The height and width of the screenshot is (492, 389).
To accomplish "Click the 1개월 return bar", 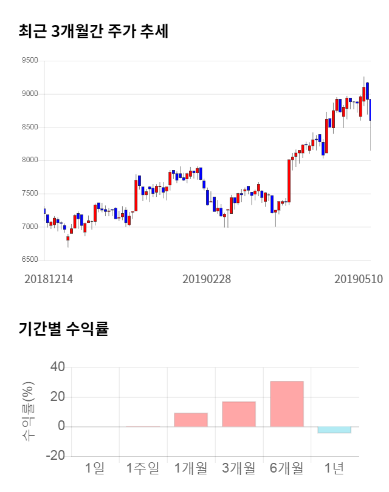I will tap(191, 420).
